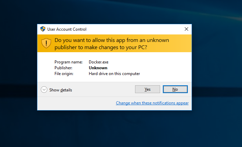Click the User Account Control shield icon in title bar
The height and width of the screenshot is (147, 242).
[43, 29]
